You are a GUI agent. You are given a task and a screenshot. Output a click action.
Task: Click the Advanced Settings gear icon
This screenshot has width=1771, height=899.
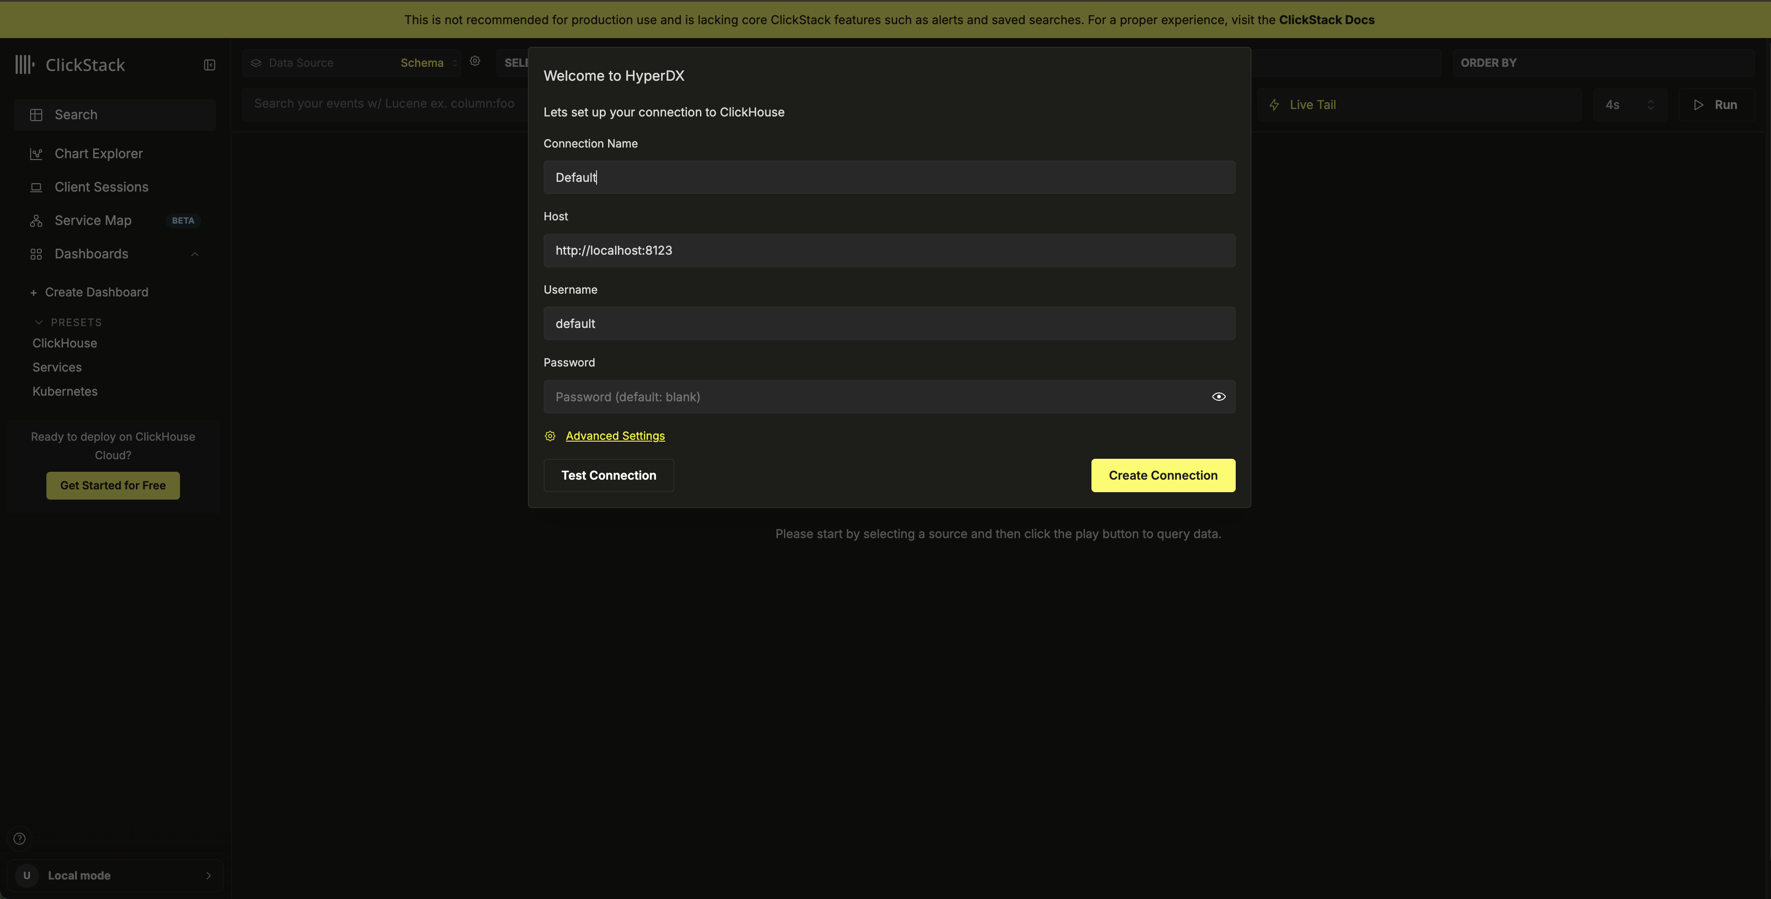(550, 436)
